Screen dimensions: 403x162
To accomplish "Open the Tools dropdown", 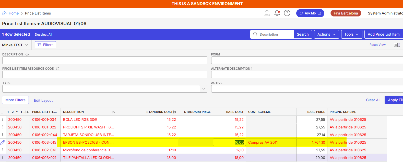I will click(x=352, y=34).
